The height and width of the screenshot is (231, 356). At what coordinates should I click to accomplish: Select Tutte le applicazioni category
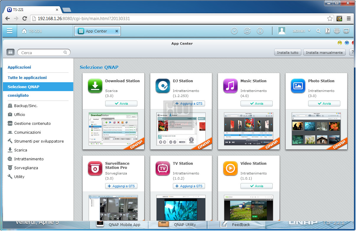[27, 77]
